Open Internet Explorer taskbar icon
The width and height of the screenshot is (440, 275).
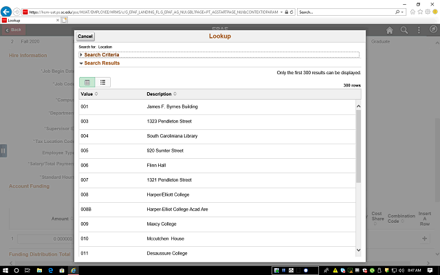click(x=74, y=270)
